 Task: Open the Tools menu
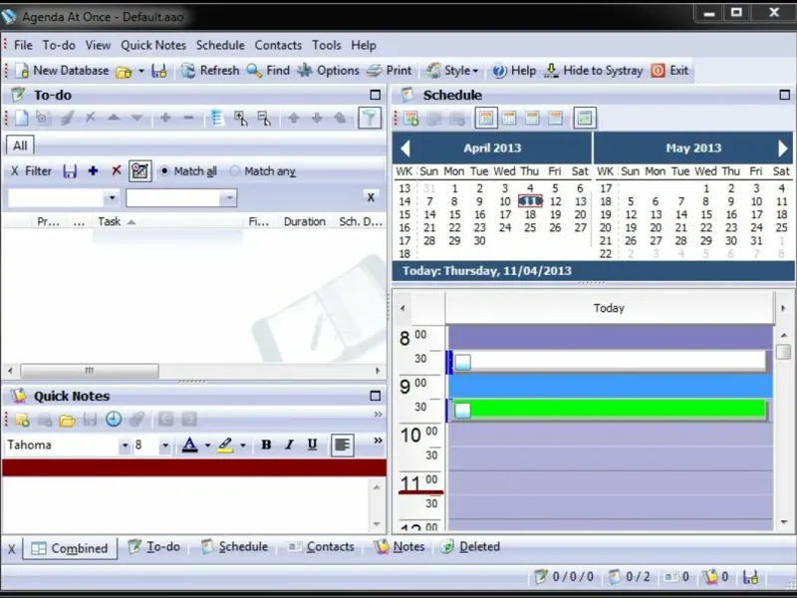(327, 45)
